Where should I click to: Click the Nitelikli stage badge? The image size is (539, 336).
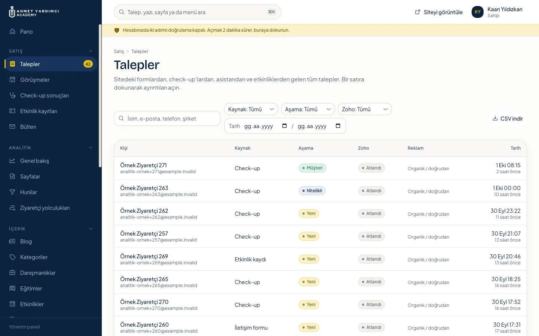click(312, 191)
